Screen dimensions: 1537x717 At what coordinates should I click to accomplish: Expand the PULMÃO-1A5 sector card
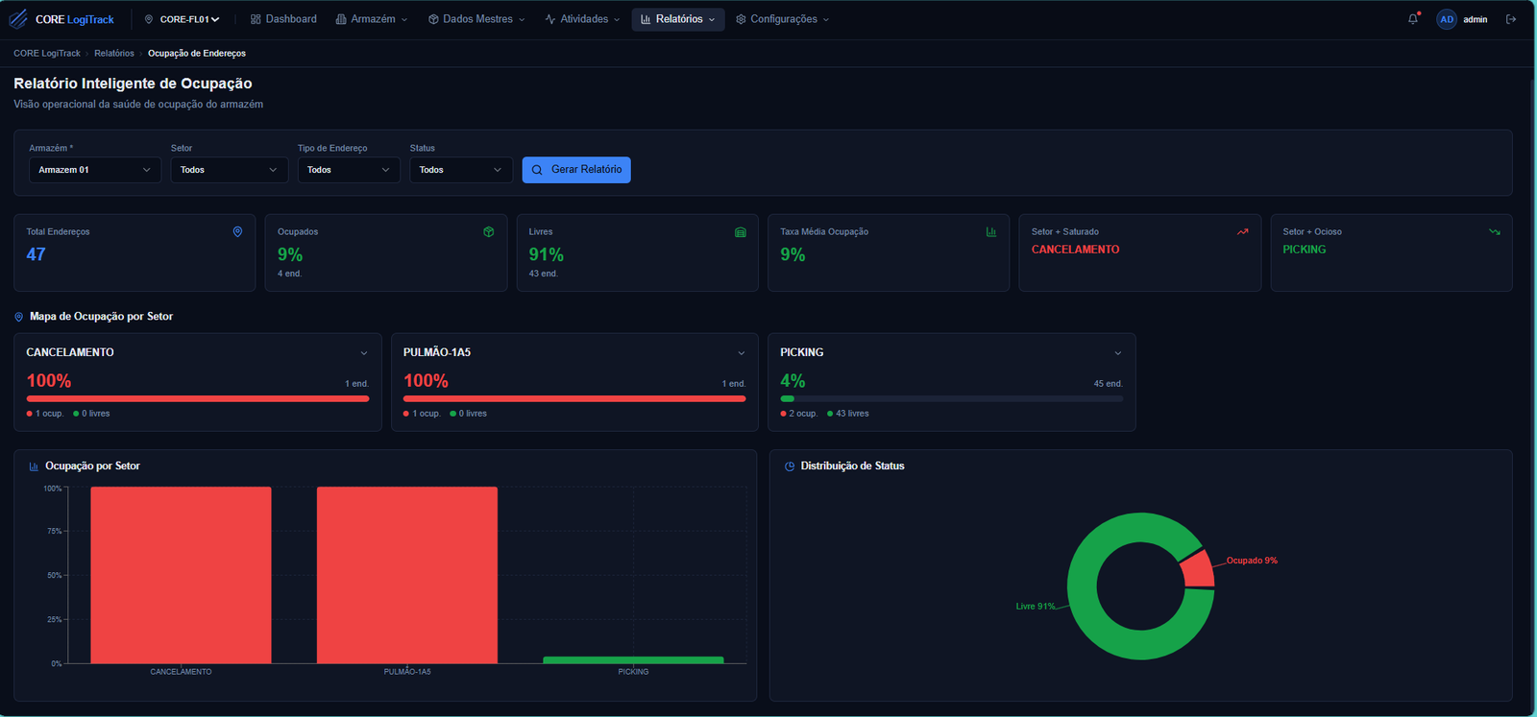741,353
